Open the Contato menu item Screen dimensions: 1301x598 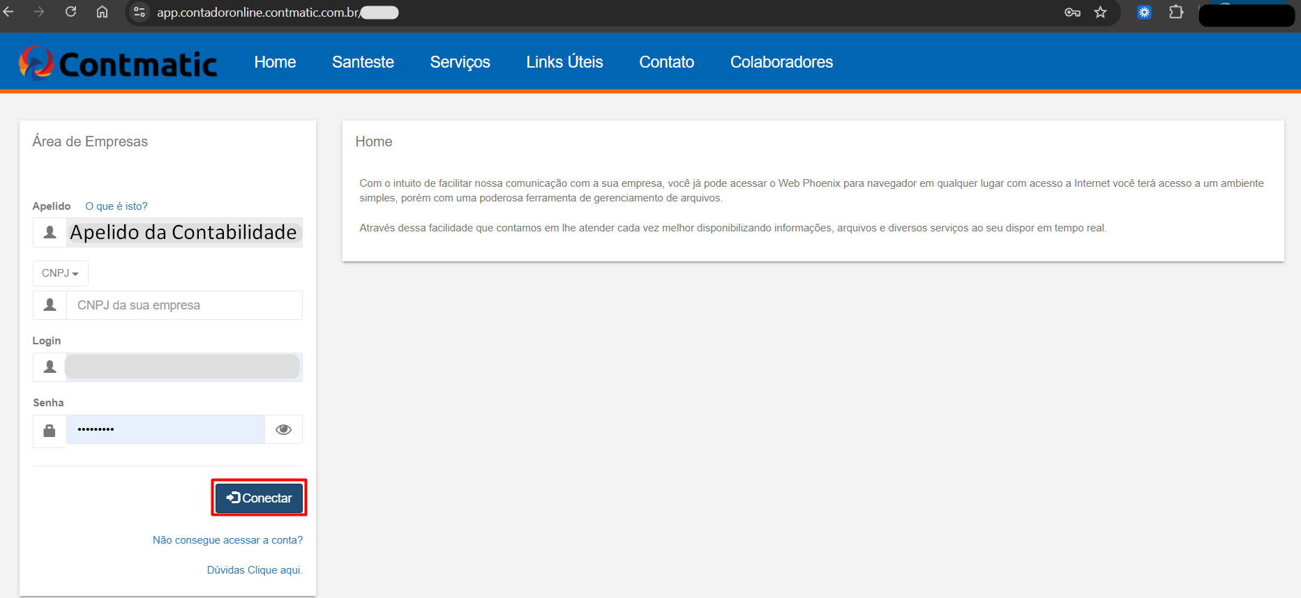coord(666,62)
